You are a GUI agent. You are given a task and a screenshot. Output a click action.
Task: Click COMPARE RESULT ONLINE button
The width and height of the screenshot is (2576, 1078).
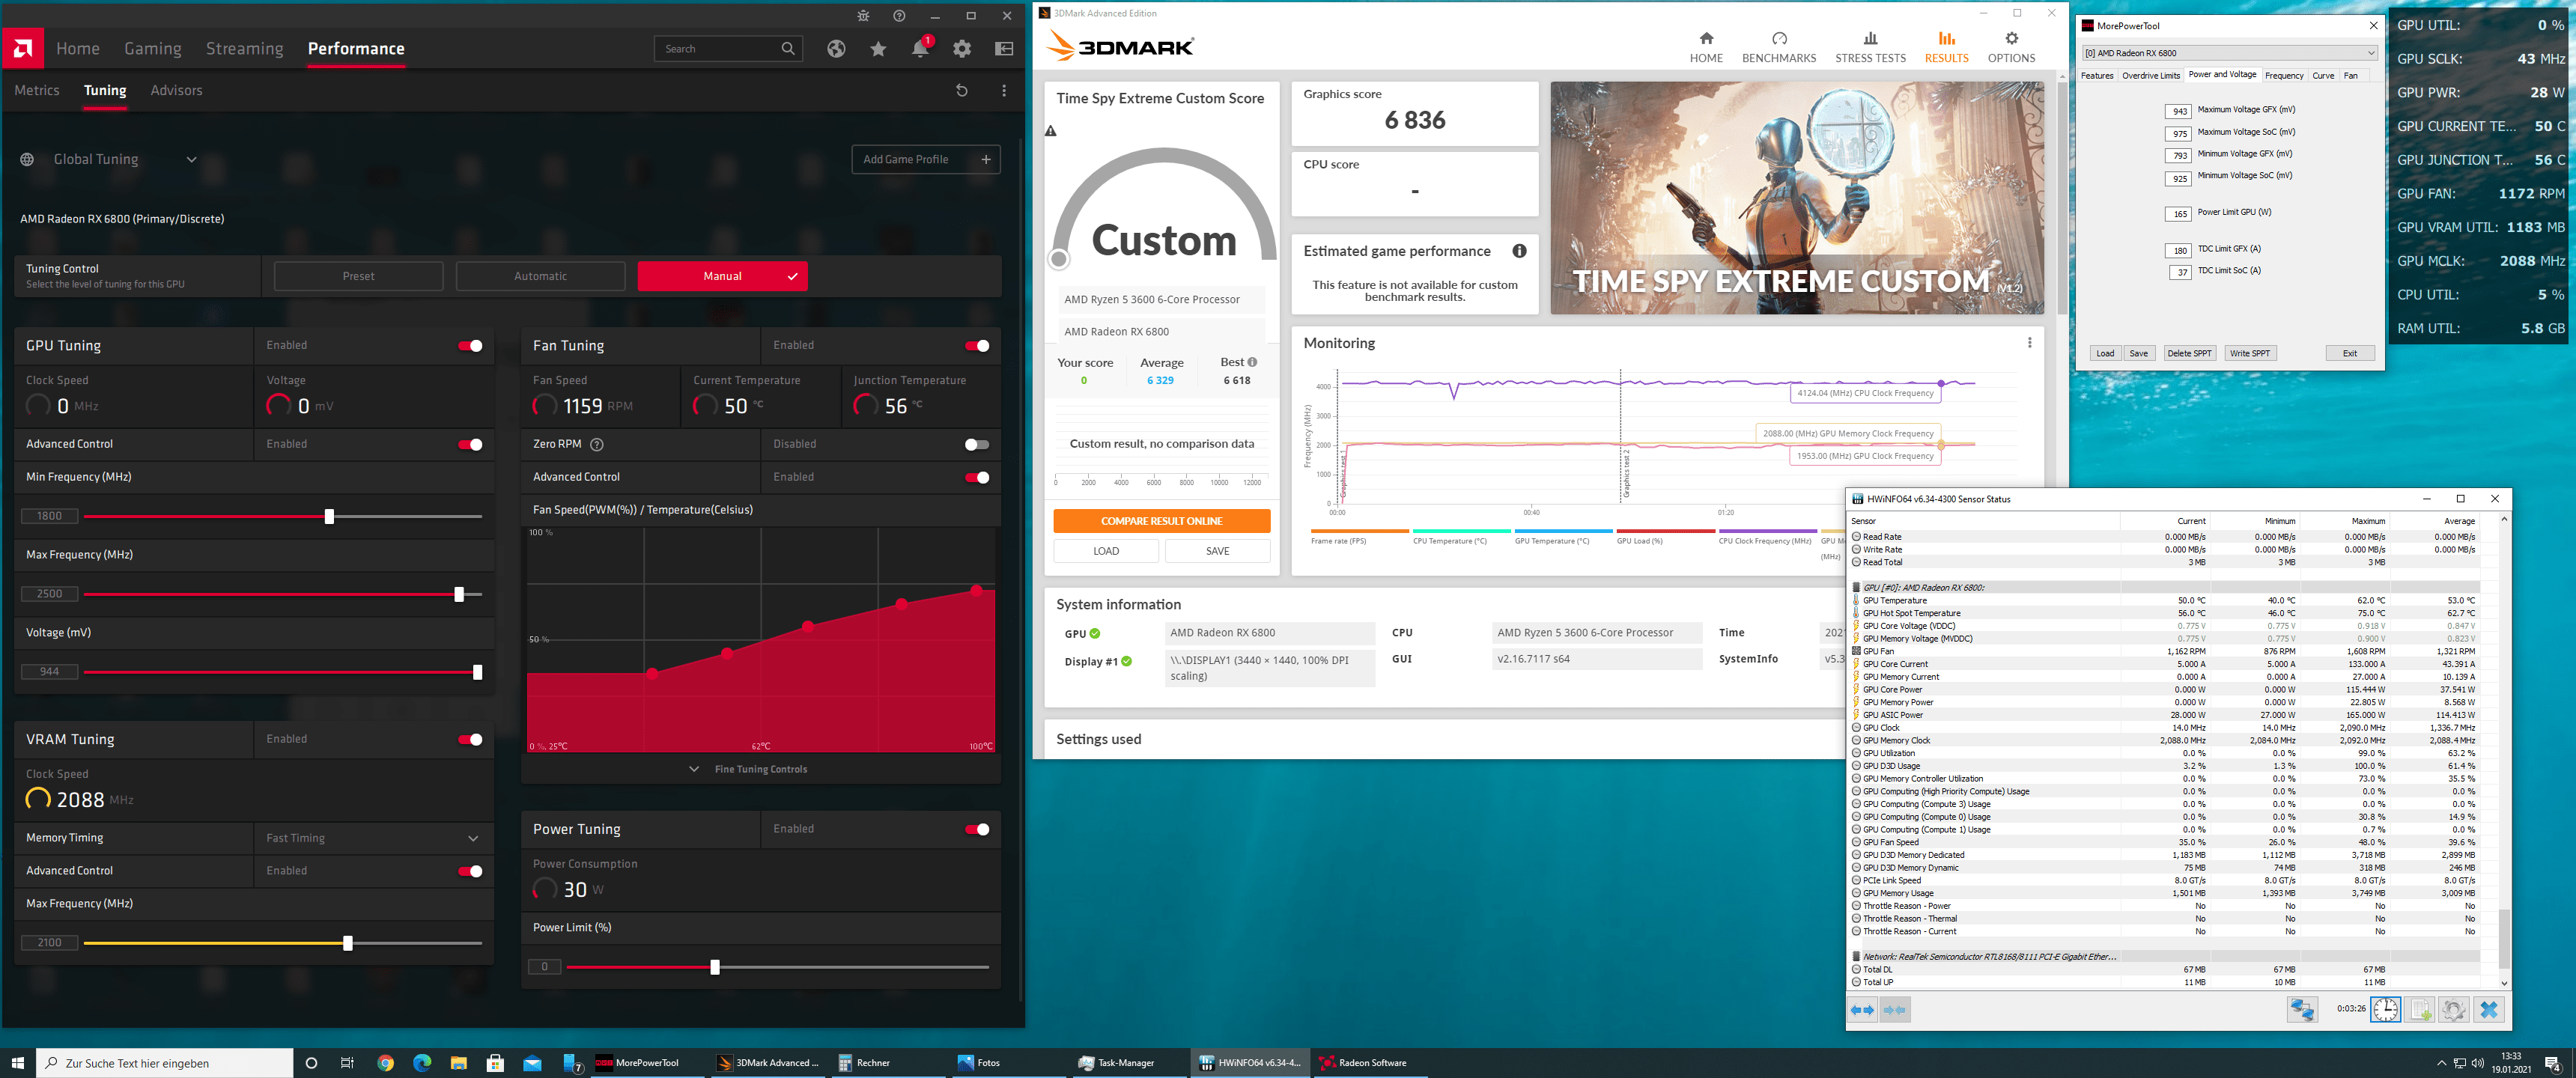coord(1161,521)
